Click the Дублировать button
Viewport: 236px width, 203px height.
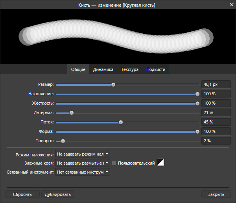pos(57,194)
